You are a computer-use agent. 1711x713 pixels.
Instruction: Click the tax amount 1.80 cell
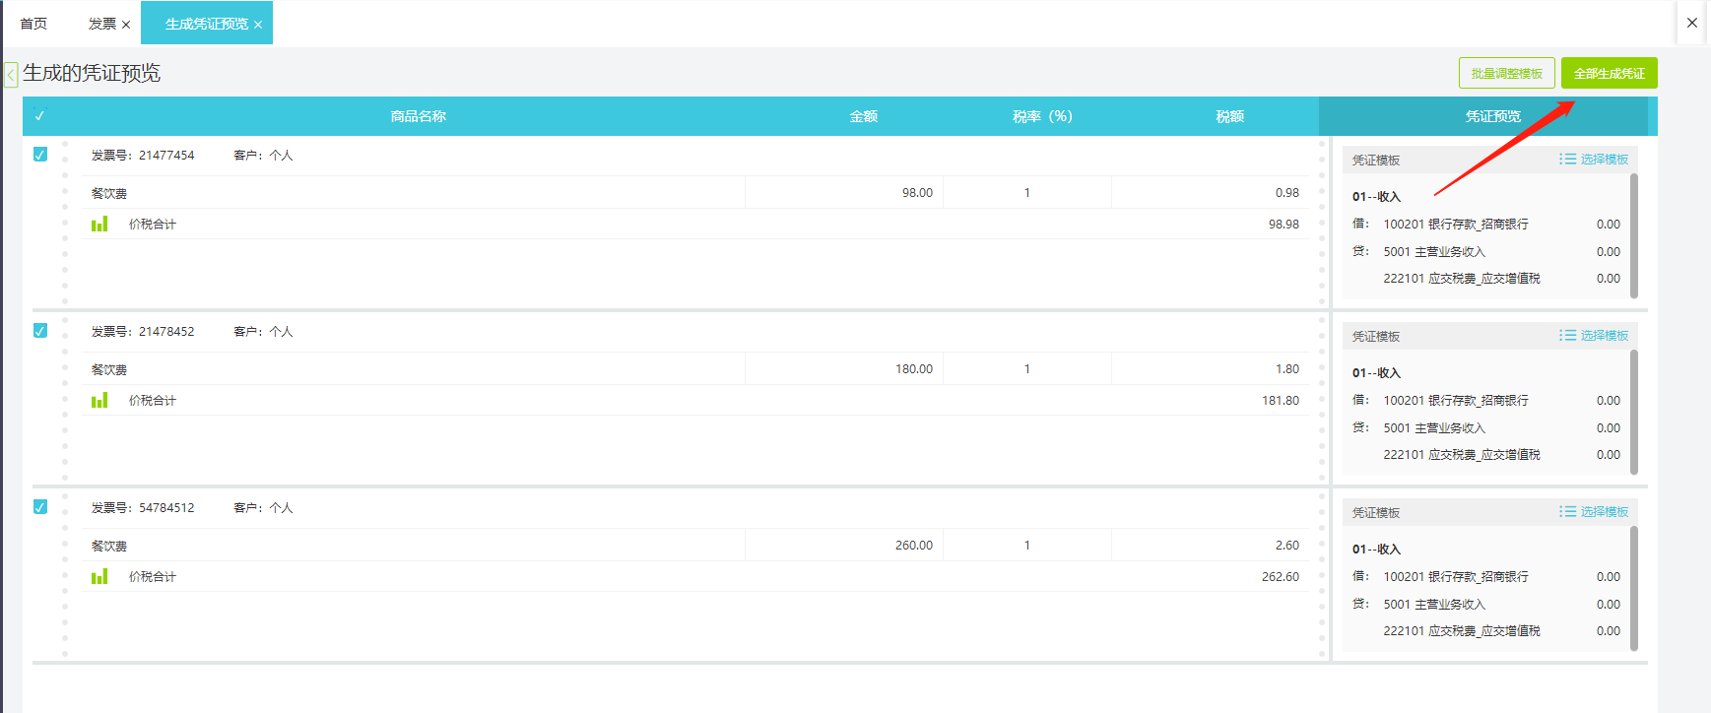[x=1210, y=369]
